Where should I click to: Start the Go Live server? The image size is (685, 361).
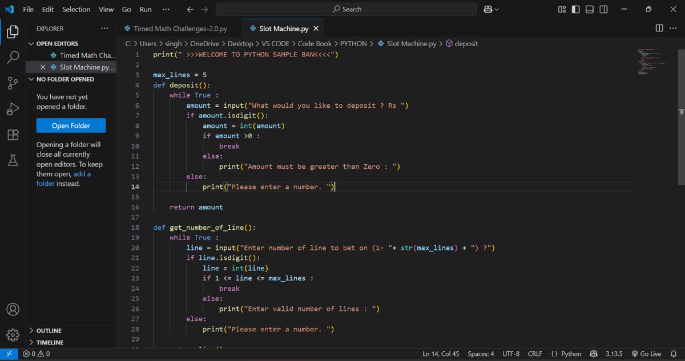[x=646, y=354]
